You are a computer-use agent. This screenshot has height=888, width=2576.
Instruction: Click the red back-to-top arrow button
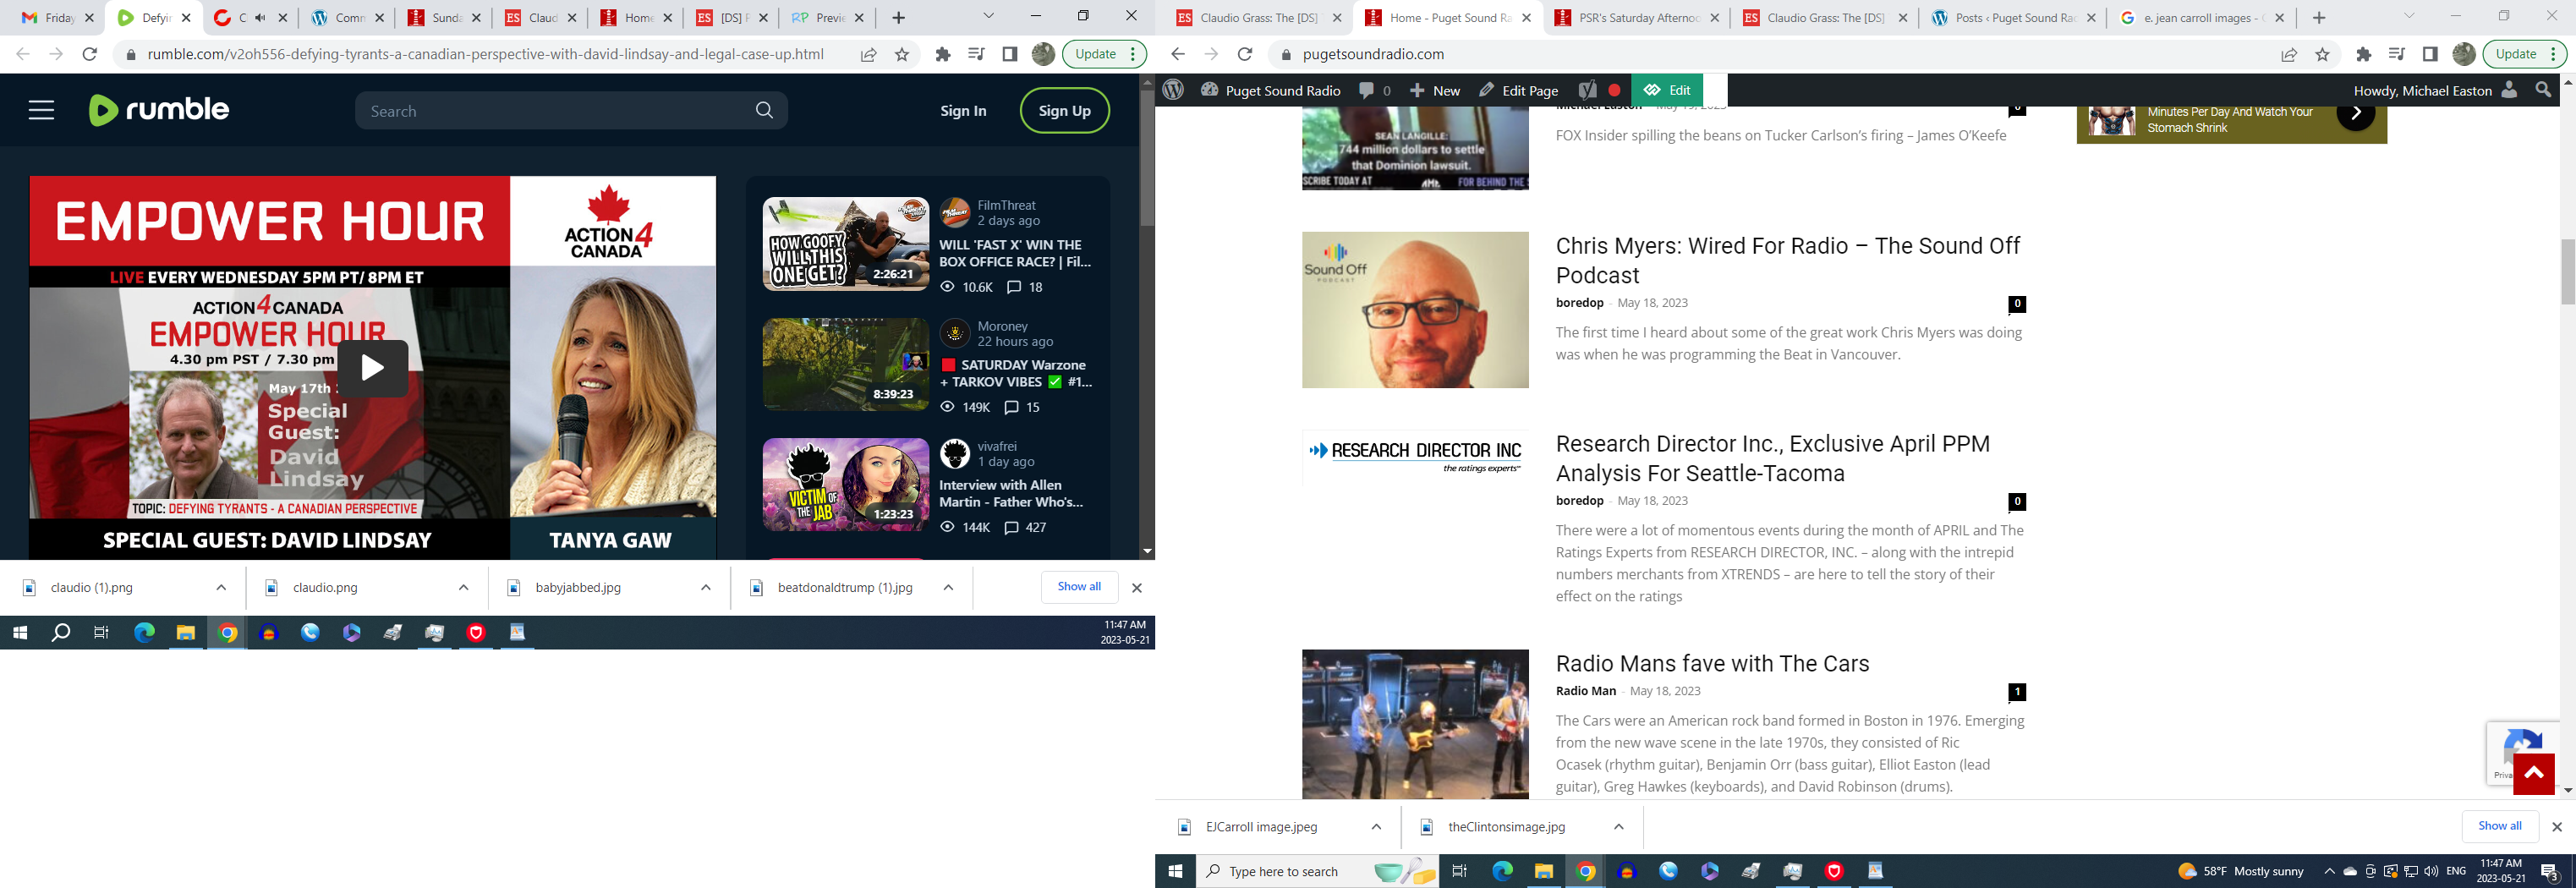(x=2533, y=773)
